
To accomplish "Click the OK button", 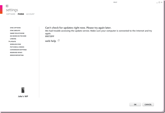I will click(135, 104).
